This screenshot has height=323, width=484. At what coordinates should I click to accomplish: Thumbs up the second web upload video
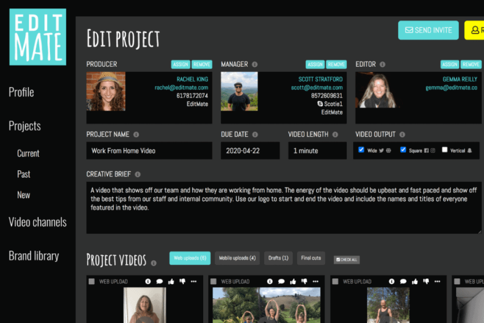point(293,281)
